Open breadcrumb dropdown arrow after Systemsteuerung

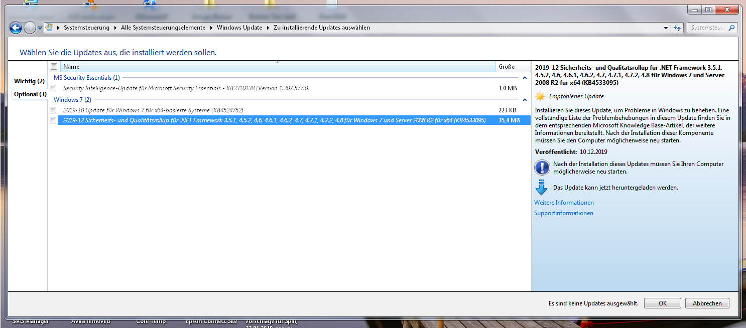115,28
